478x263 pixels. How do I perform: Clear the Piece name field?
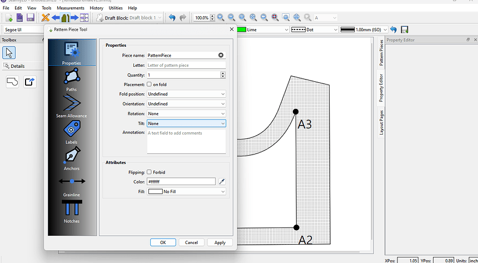tap(221, 55)
